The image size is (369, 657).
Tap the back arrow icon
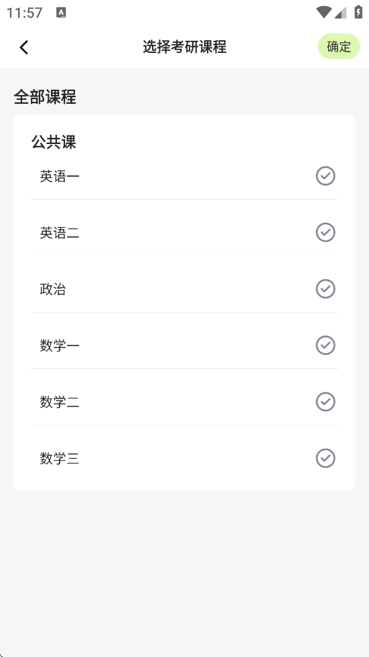(x=24, y=47)
